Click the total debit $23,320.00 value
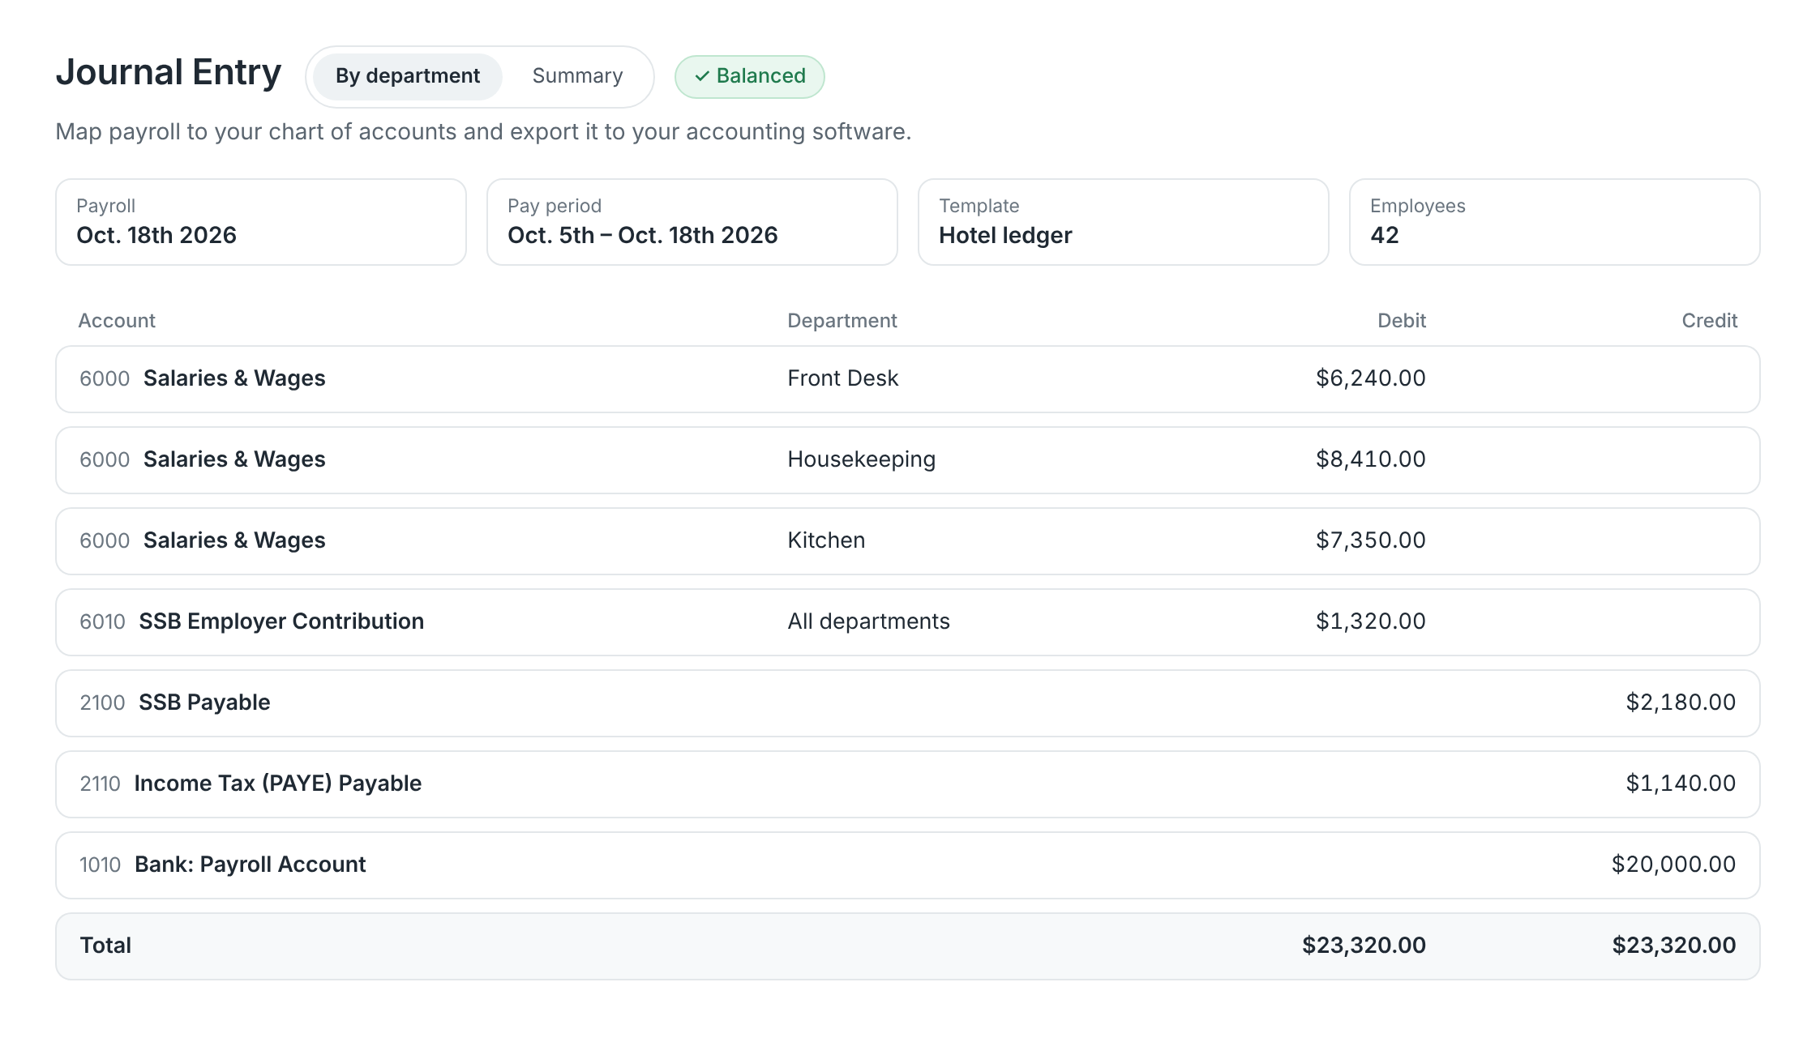Image resolution: width=1816 pixels, height=1042 pixels. click(x=1364, y=946)
